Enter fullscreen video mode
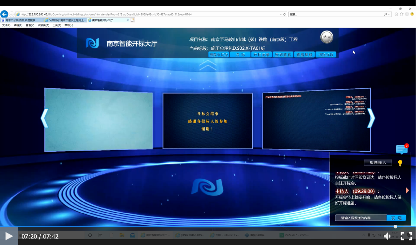This screenshot has width=416, height=245. (406, 236)
